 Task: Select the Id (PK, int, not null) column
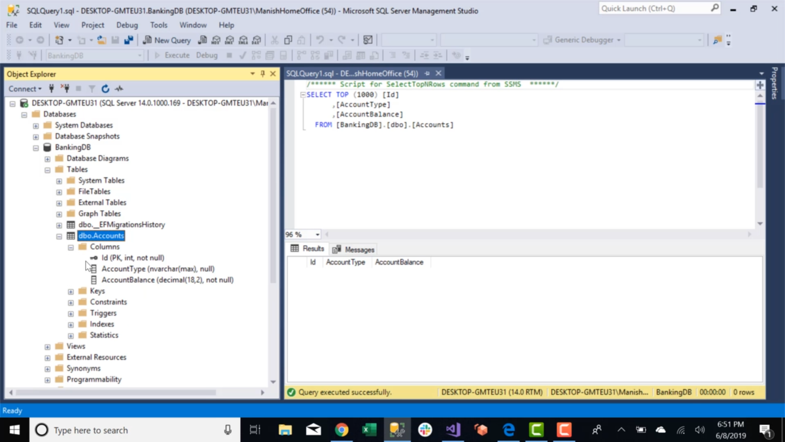tap(133, 258)
